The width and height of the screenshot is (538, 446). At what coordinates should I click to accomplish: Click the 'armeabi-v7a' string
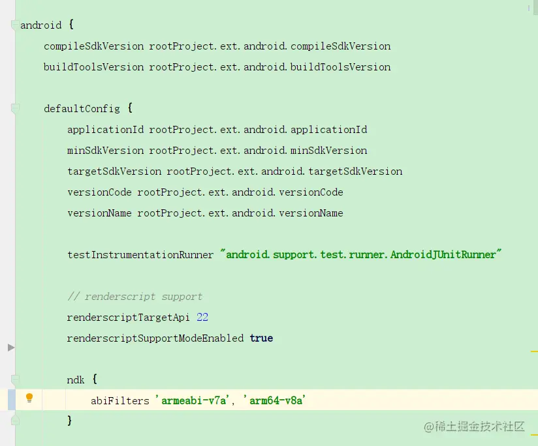[193, 400]
